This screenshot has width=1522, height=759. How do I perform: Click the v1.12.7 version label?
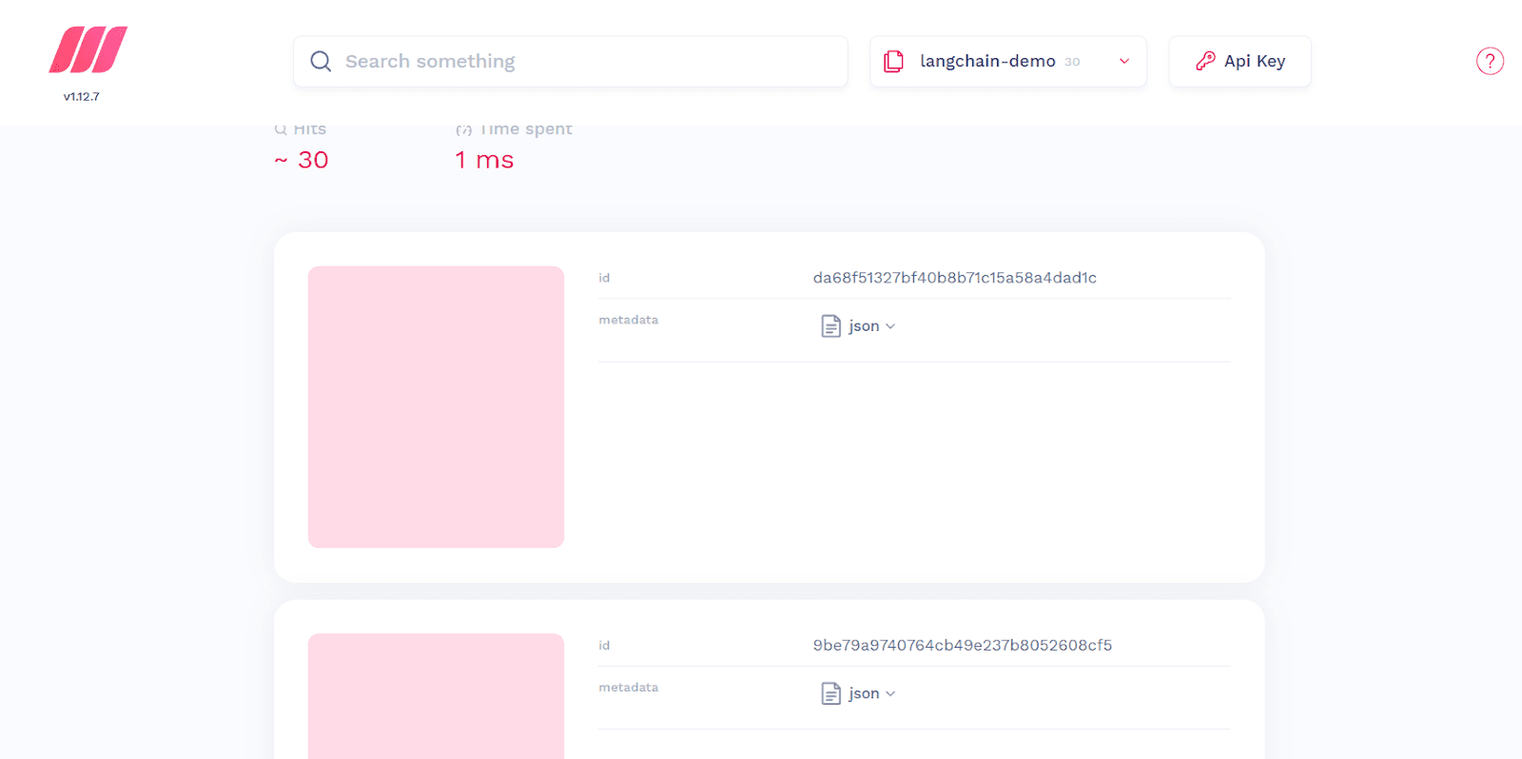pos(82,97)
